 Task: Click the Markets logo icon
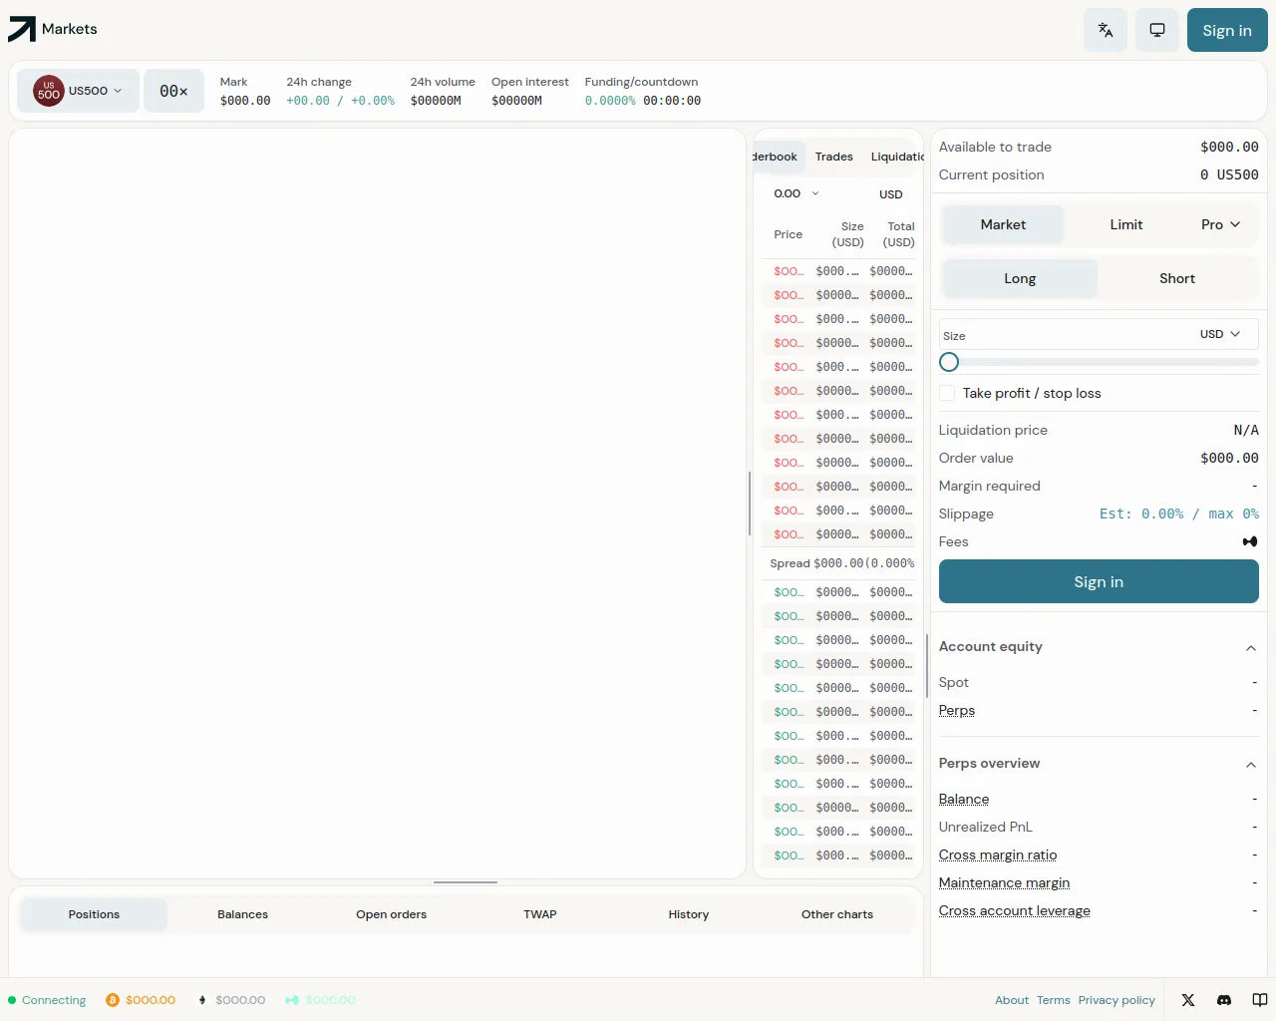22,30
